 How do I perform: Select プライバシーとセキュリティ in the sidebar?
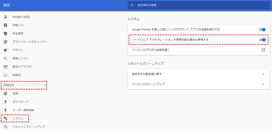(x=30, y=42)
